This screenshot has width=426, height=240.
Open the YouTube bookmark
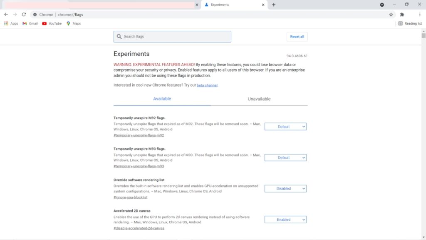52,23
